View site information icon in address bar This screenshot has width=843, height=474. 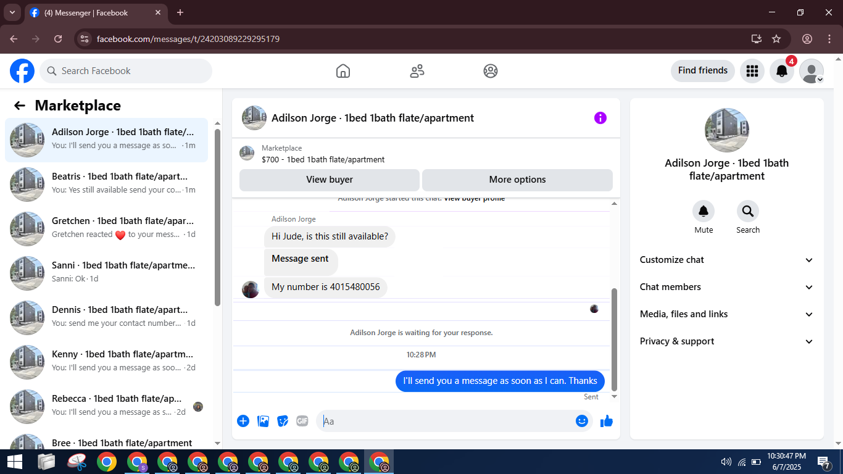[85, 39]
